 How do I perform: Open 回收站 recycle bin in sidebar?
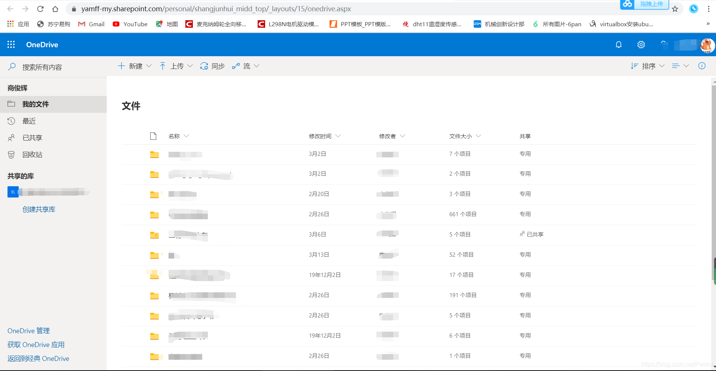[x=53, y=154]
